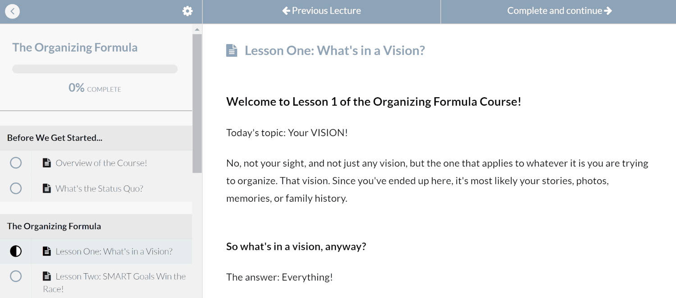Toggle completion circle for What's the Status Quo
This screenshot has height=298, width=676.
tap(16, 188)
